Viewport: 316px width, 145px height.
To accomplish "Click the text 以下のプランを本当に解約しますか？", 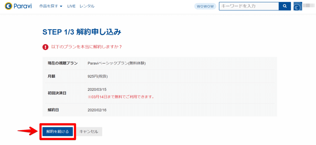I will pyautogui.click(x=87, y=47).
